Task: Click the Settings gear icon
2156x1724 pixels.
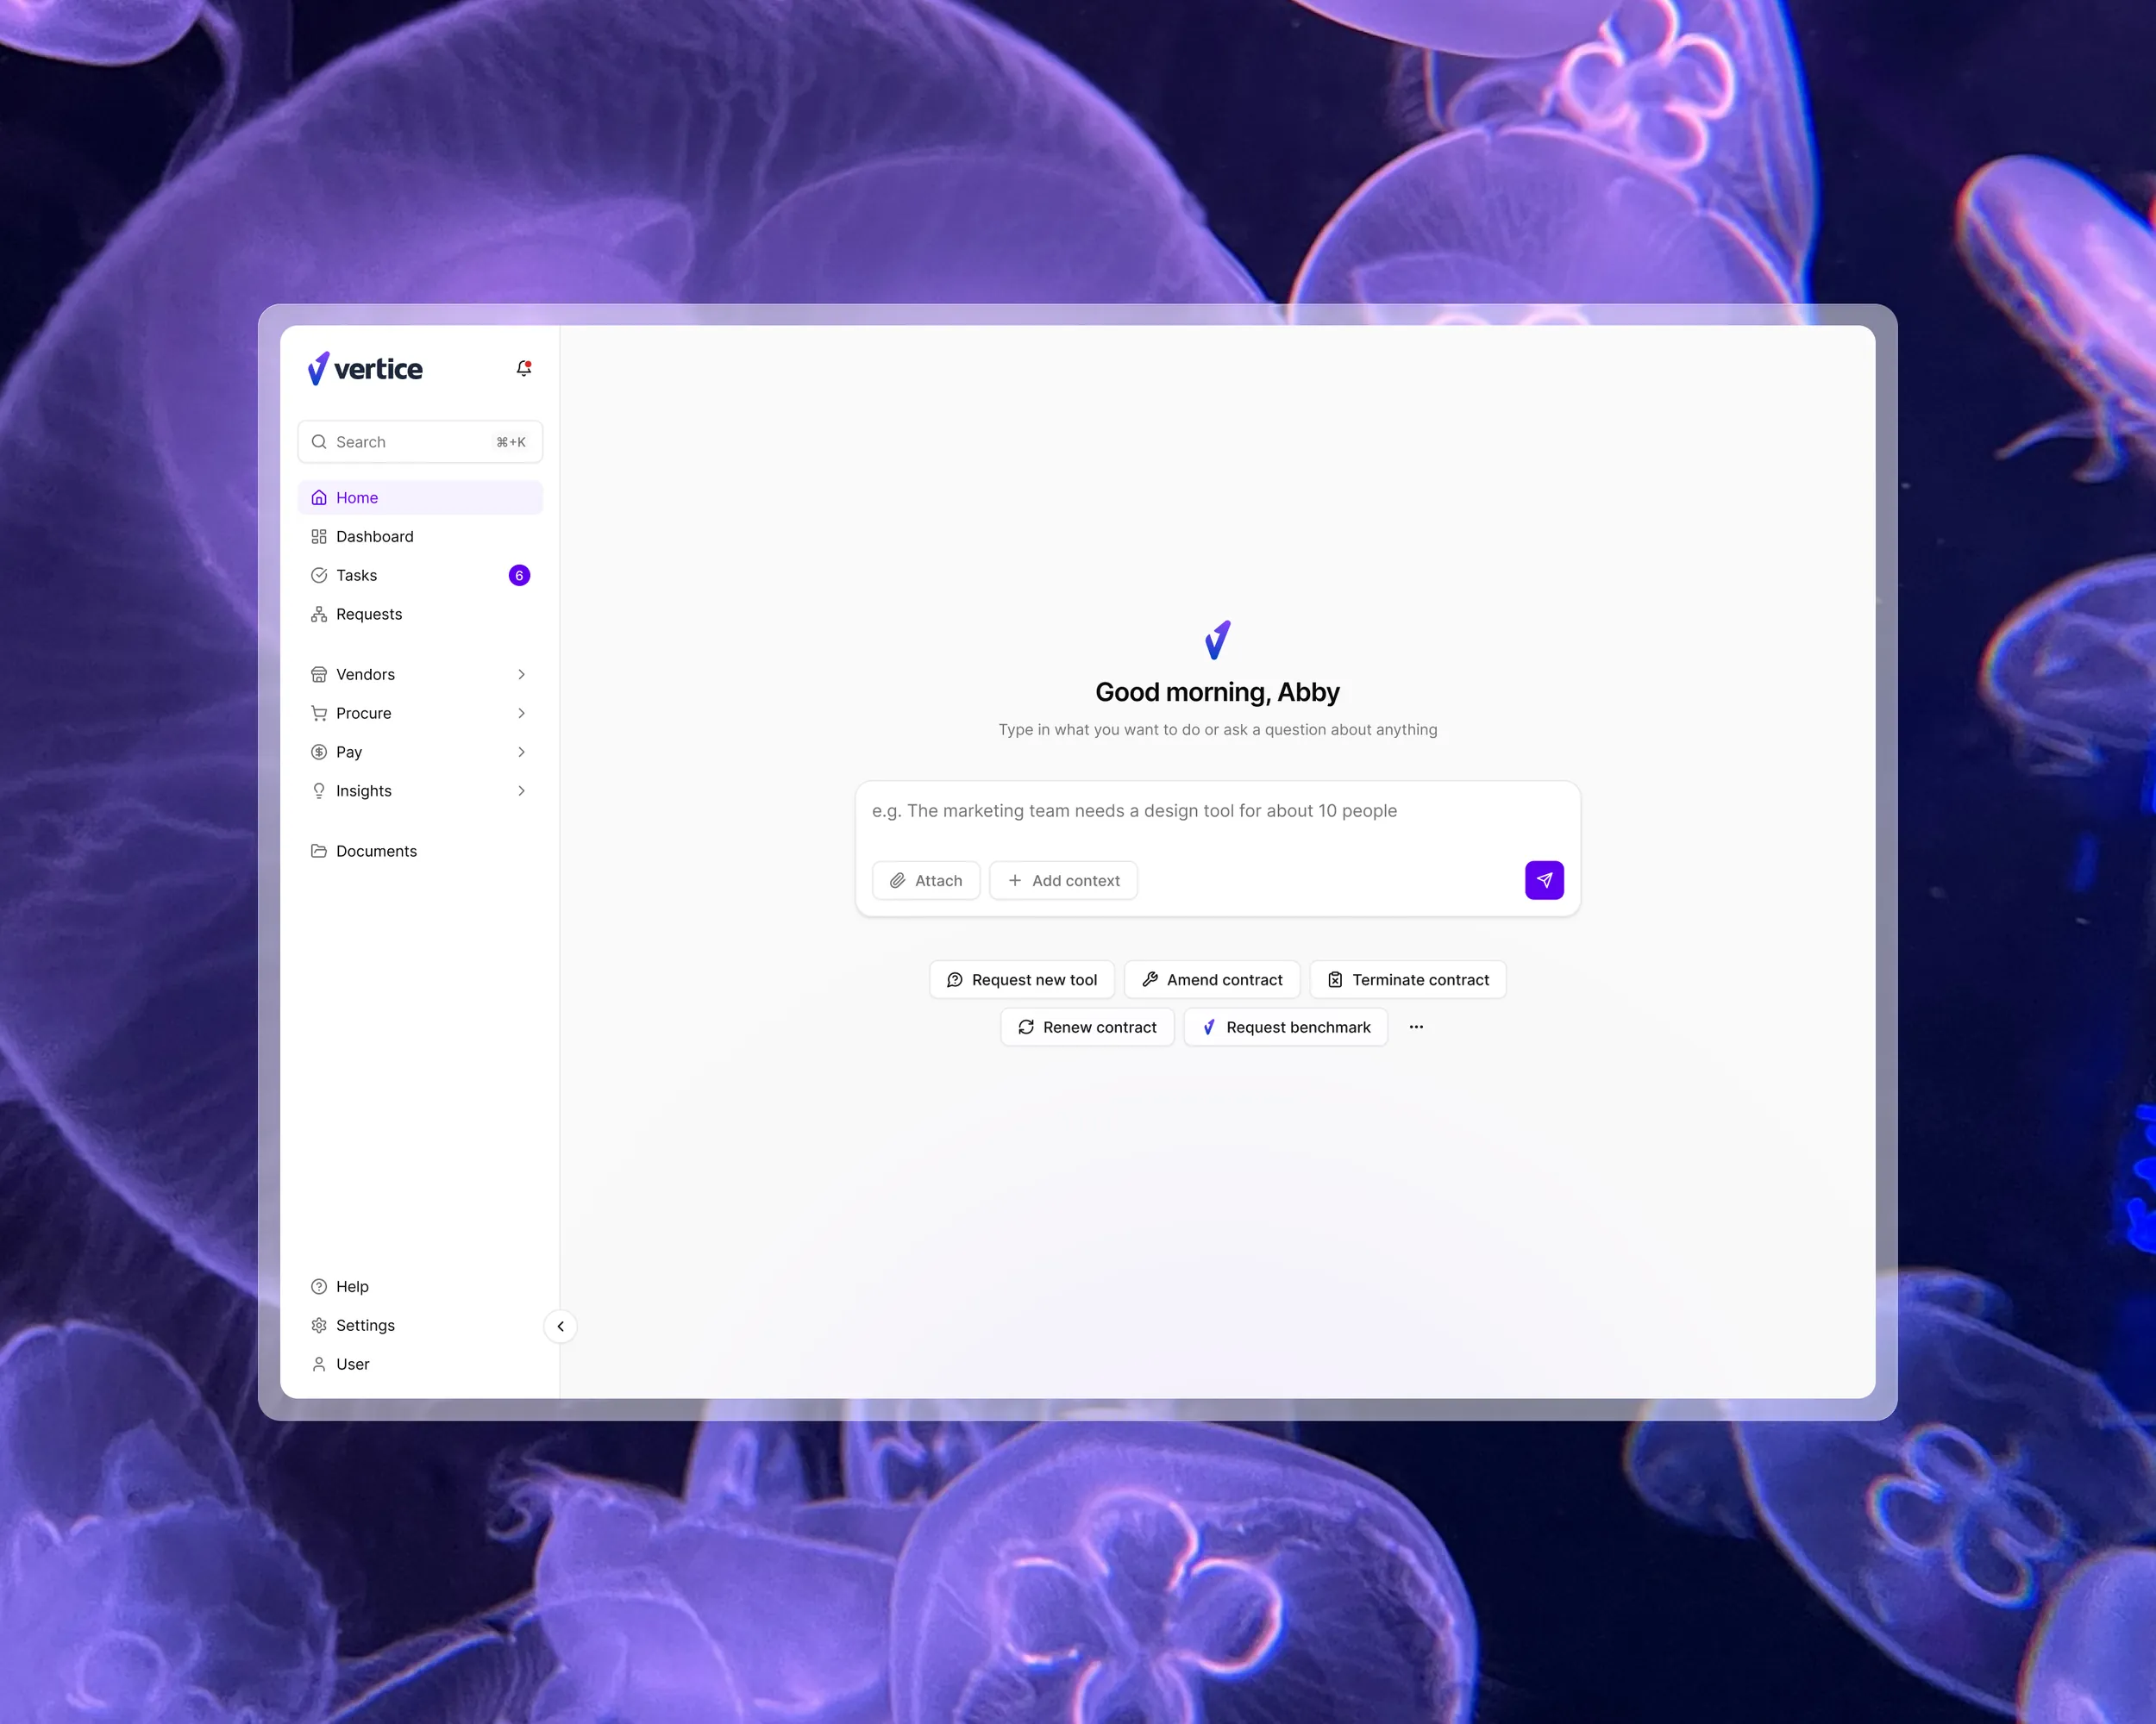Action: 319,1327
